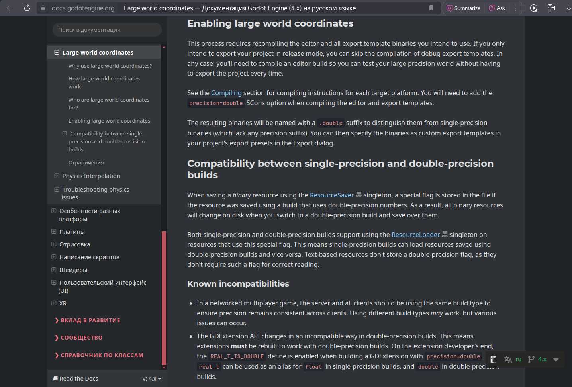
Task: Open Who are large world coordinates for?
Action: point(109,104)
